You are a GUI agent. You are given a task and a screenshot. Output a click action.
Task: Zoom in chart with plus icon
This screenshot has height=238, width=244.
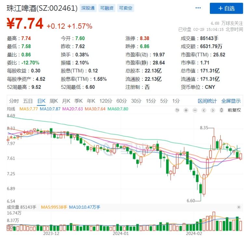coord(186,110)
